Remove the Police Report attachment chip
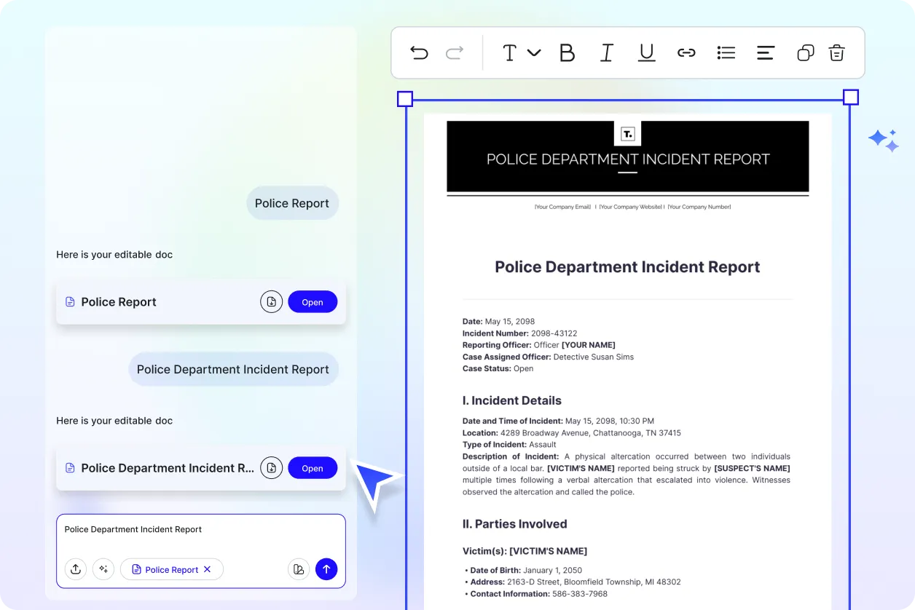The width and height of the screenshot is (915, 610). (207, 569)
